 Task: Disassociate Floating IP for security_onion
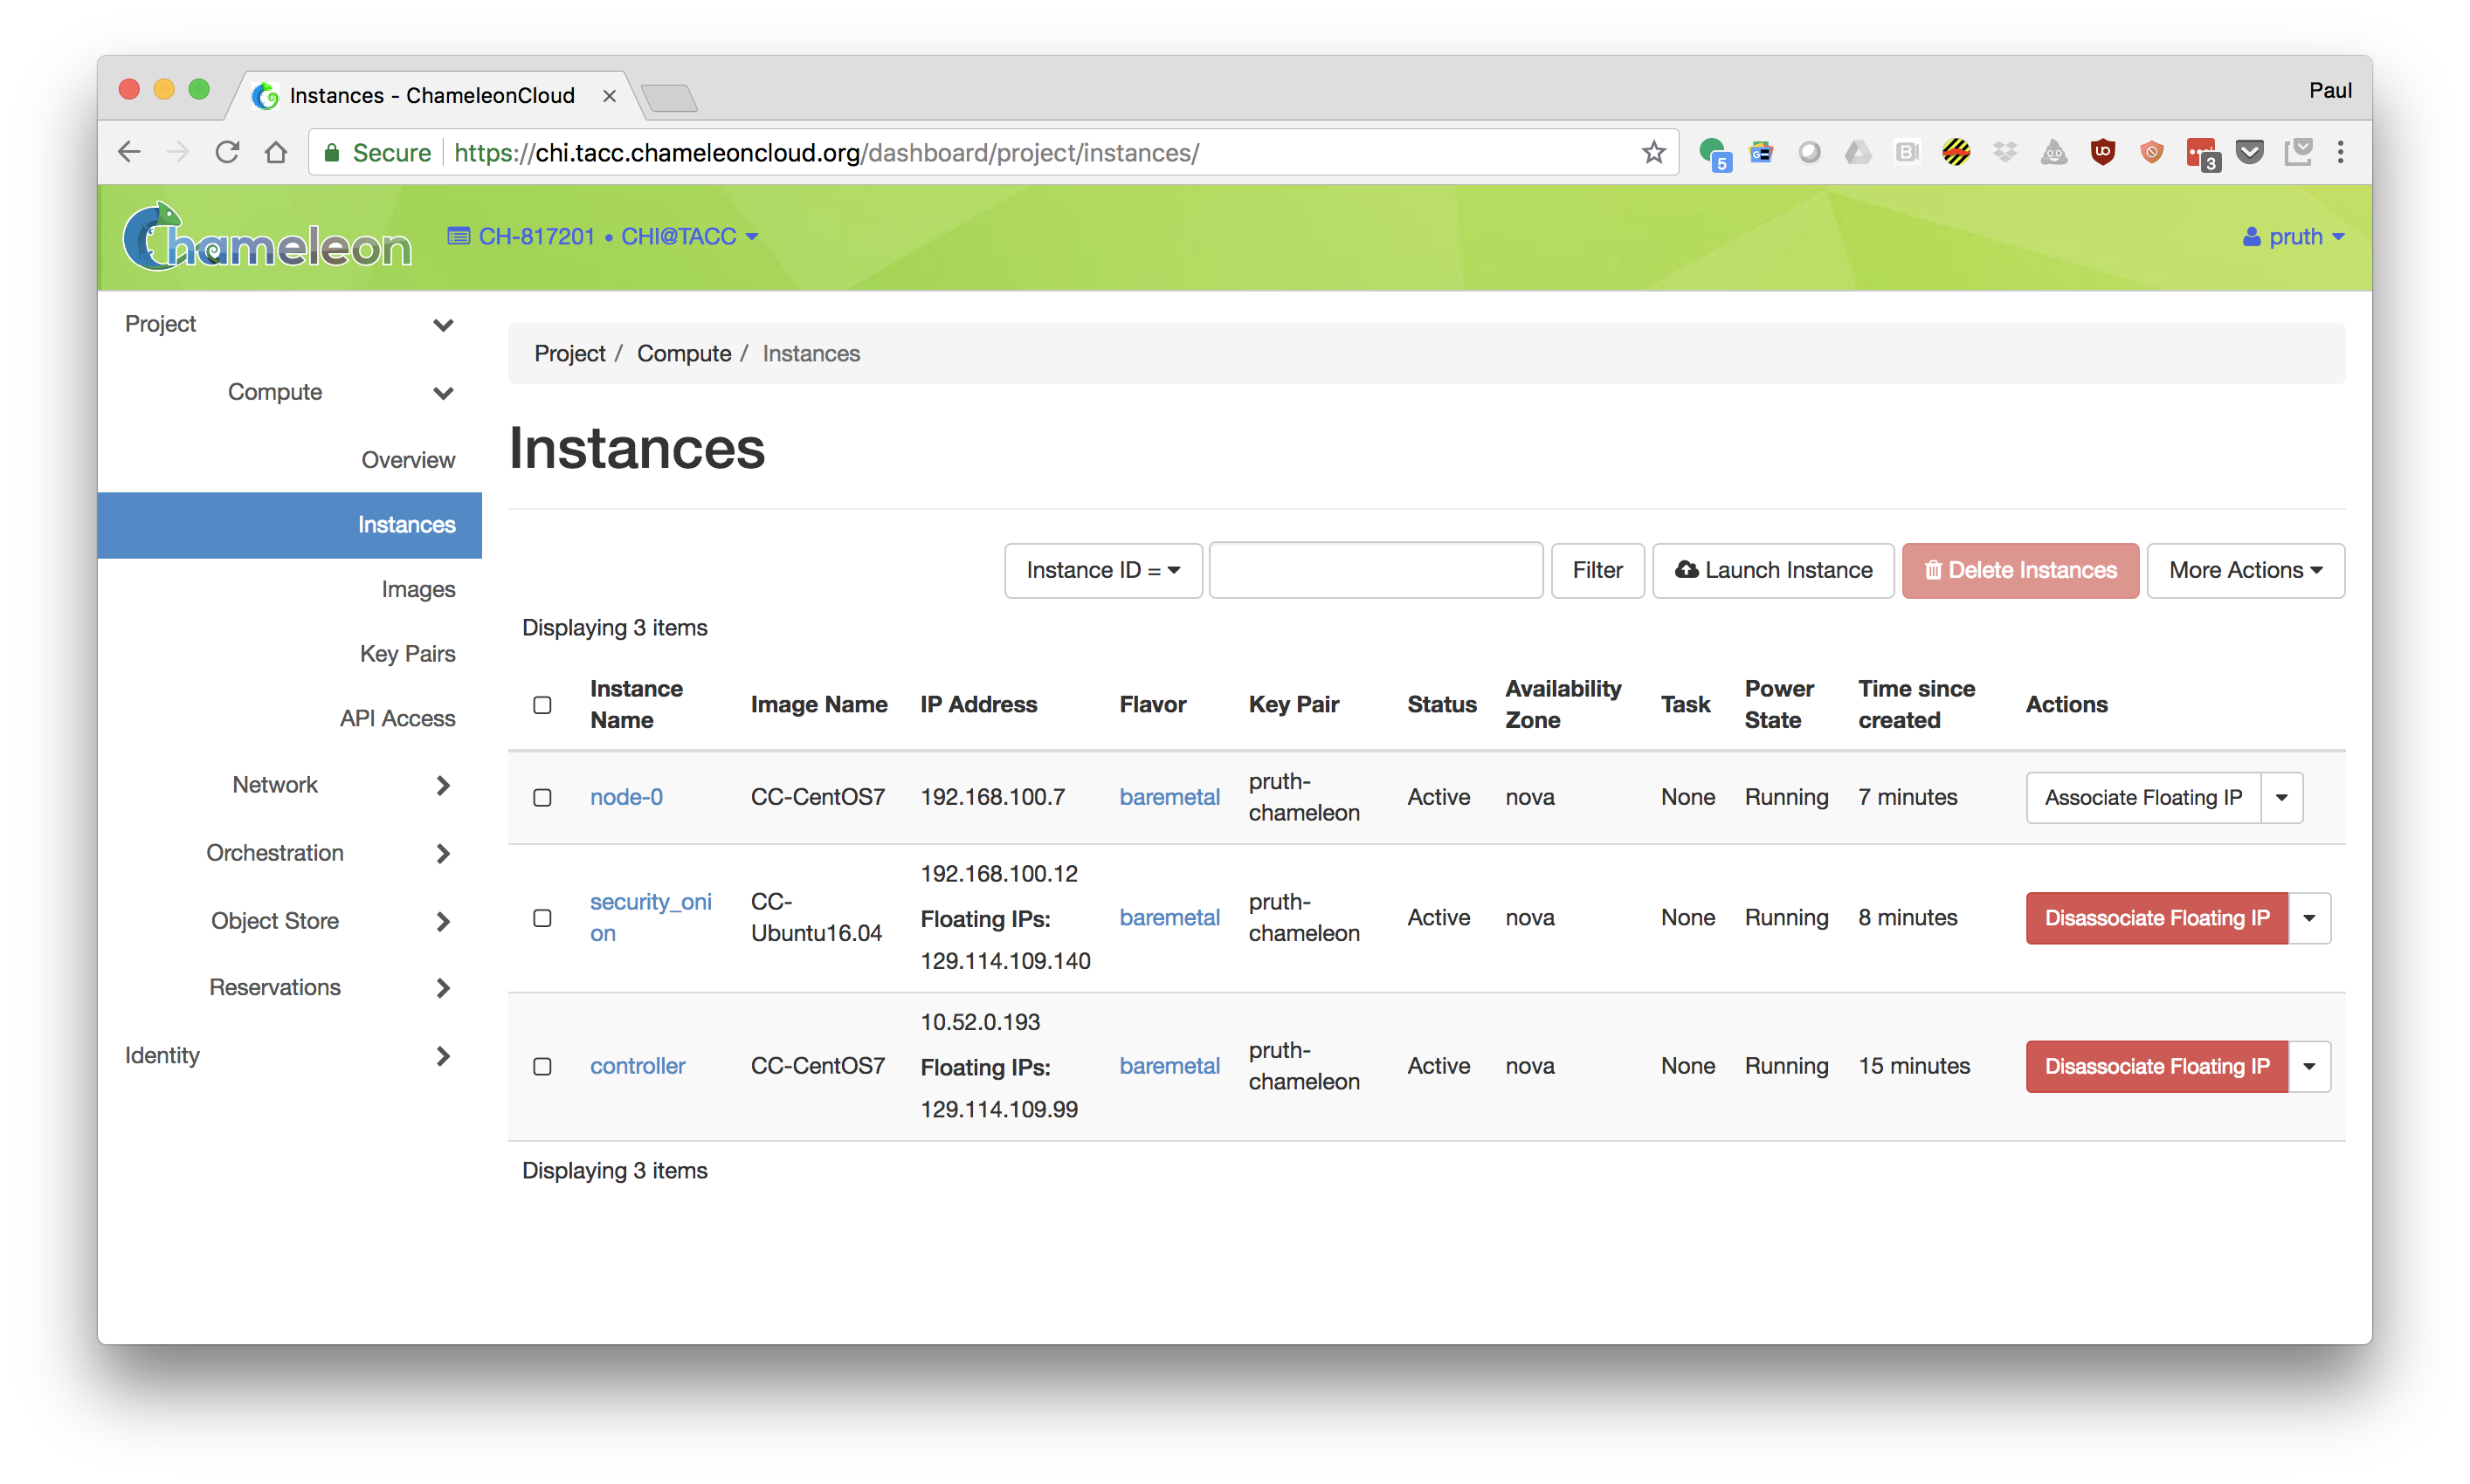click(x=2156, y=918)
